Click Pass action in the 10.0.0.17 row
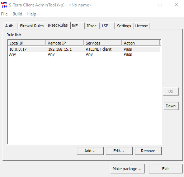 click(128, 49)
